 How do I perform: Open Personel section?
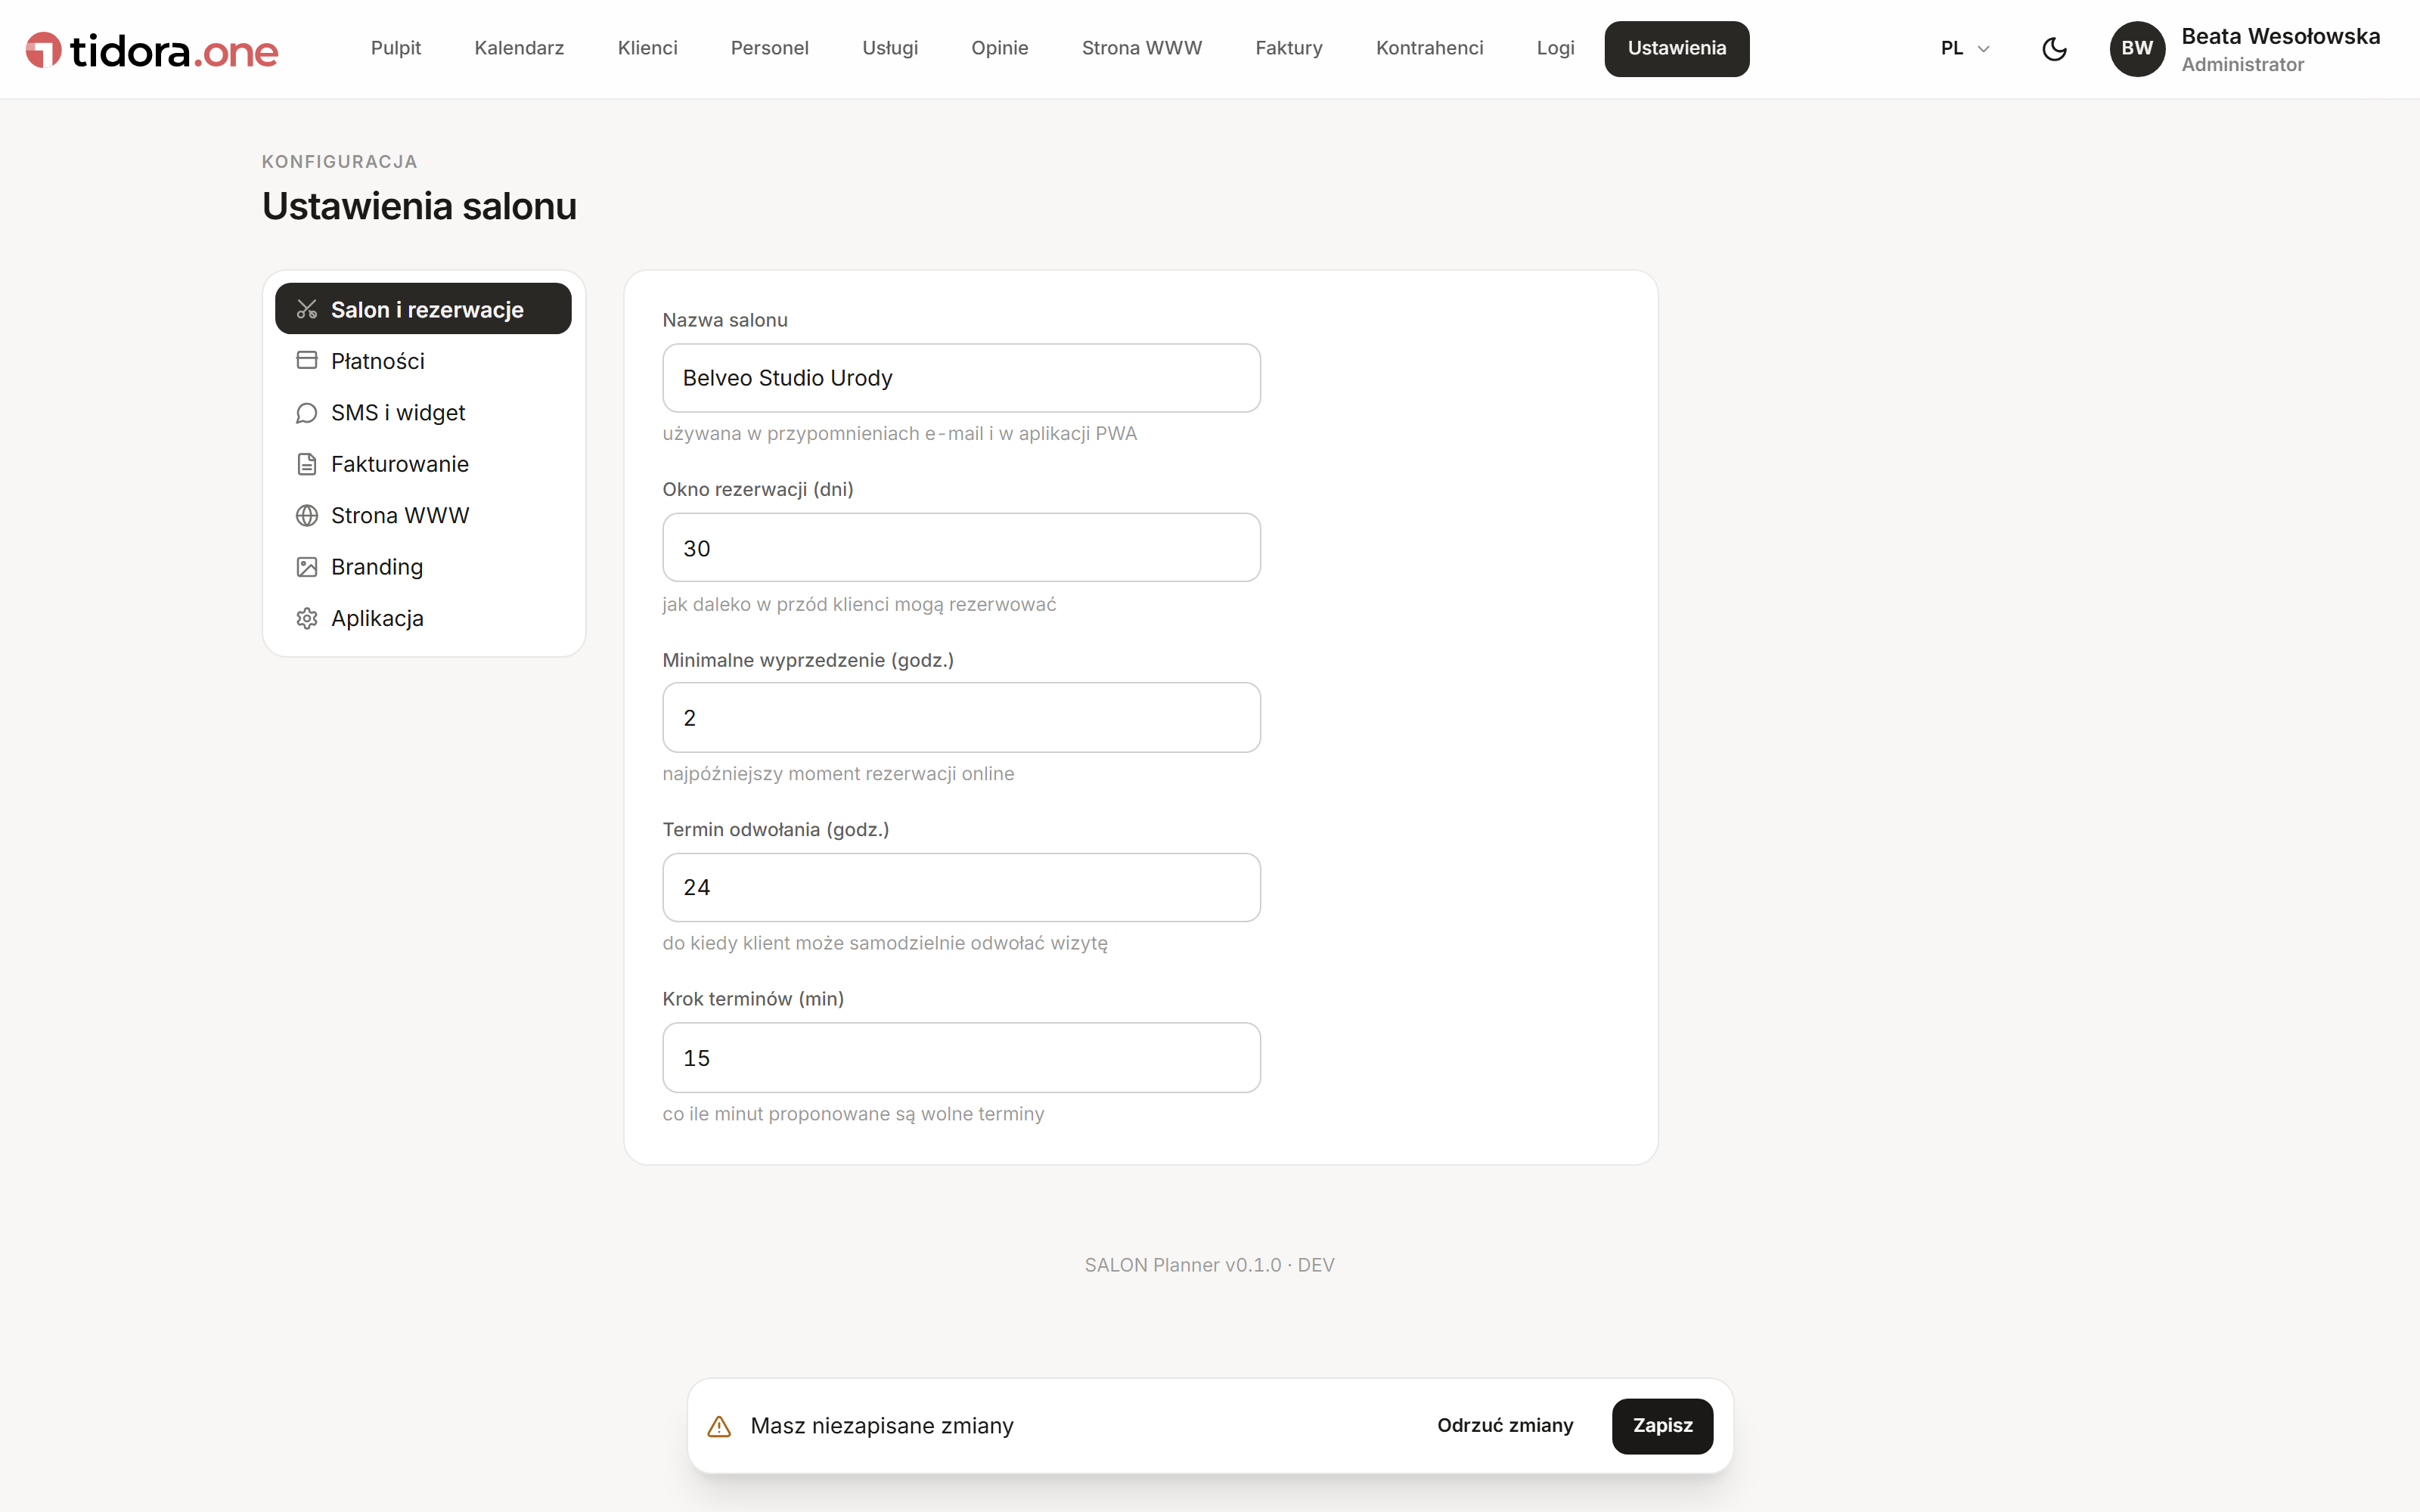coord(769,48)
